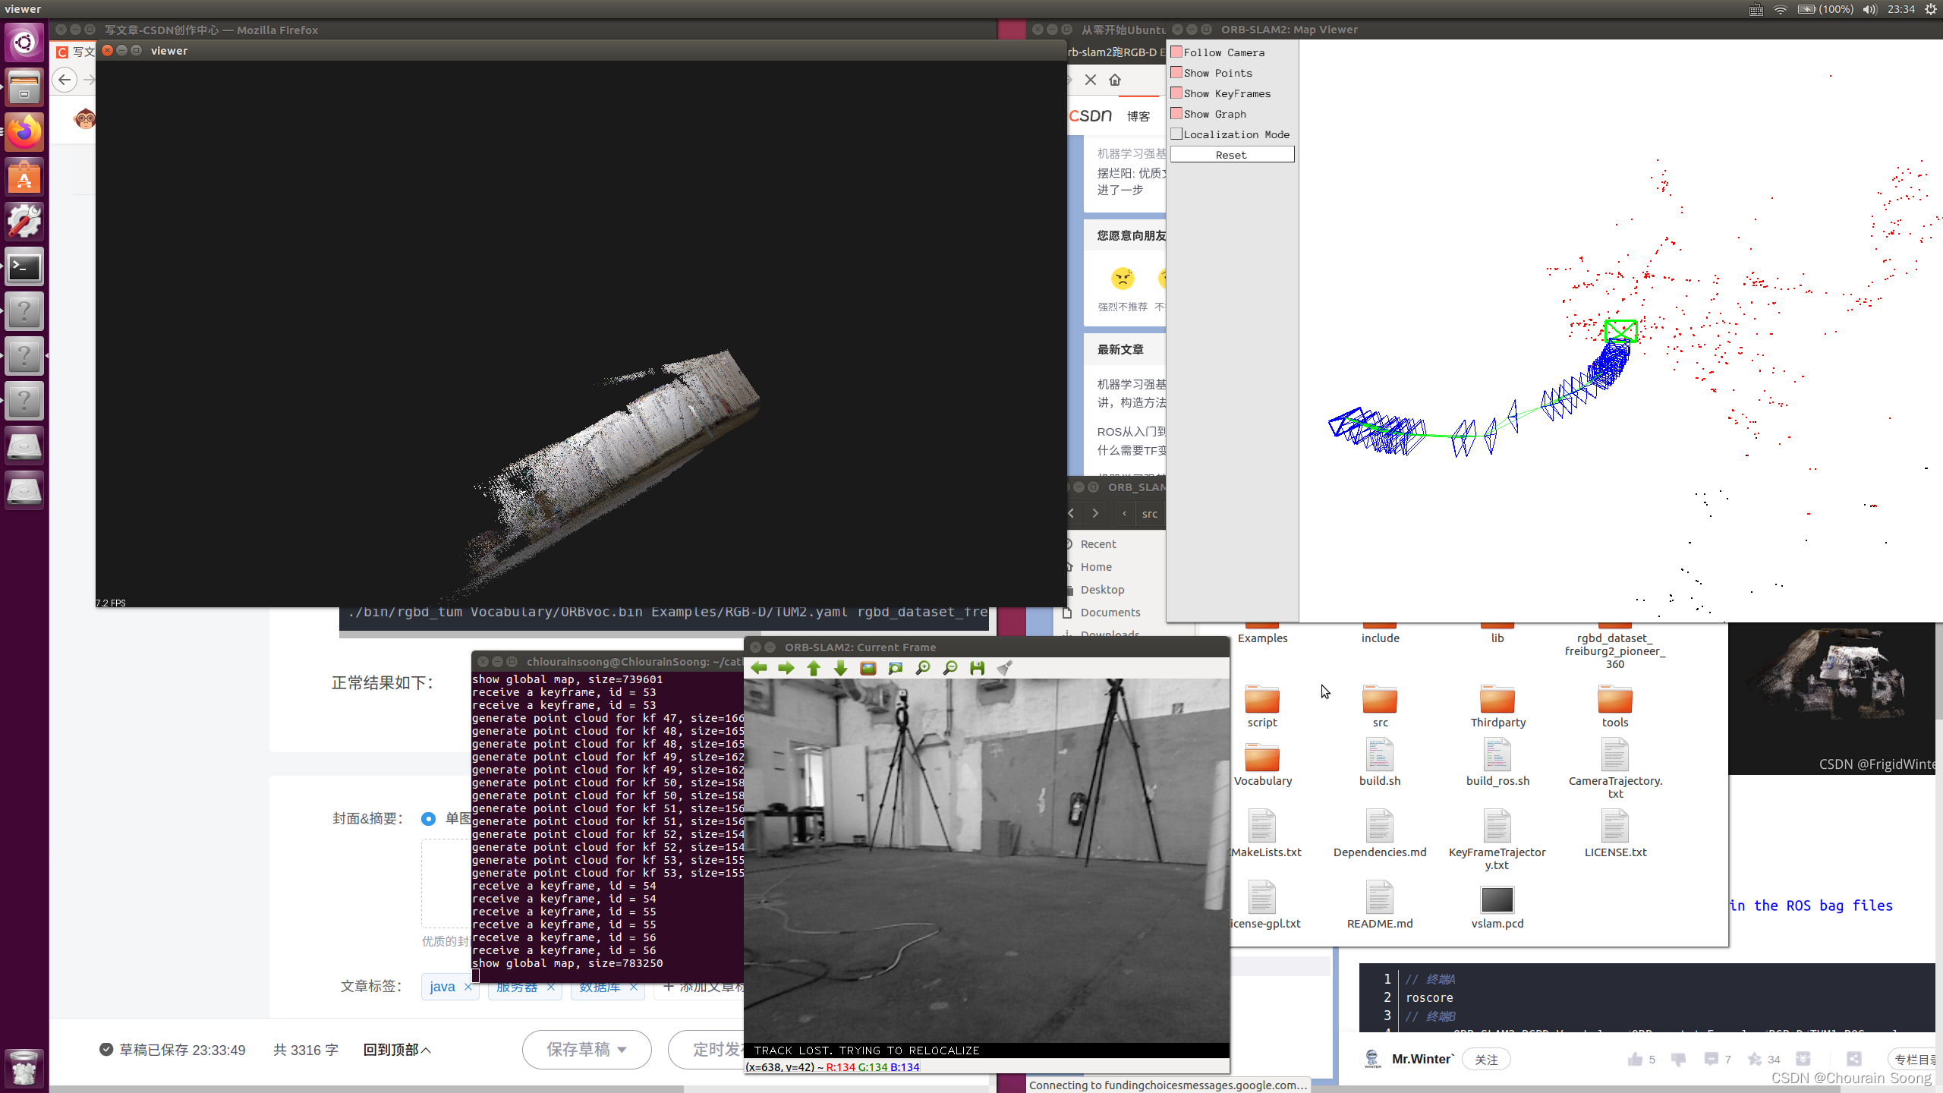This screenshot has width=1943, height=1093.
Task: Click the browser back arrow in Firefox
Action: (65, 79)
